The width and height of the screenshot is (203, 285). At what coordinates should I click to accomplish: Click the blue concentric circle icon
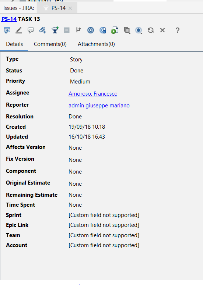coord(91,30)
